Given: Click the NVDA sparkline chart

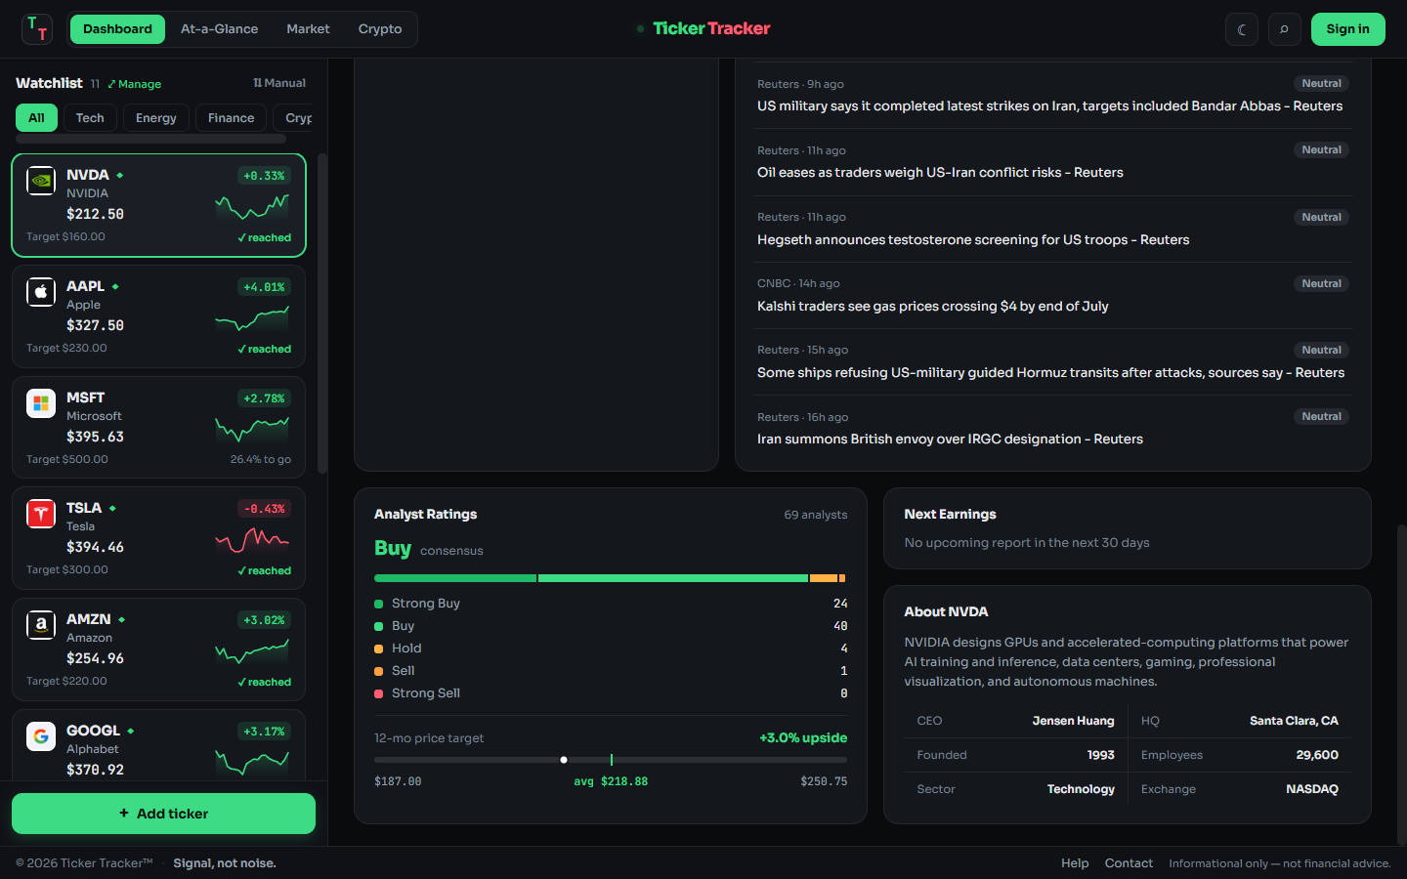Looking at the screenshot, I should [x=252, y=207].
